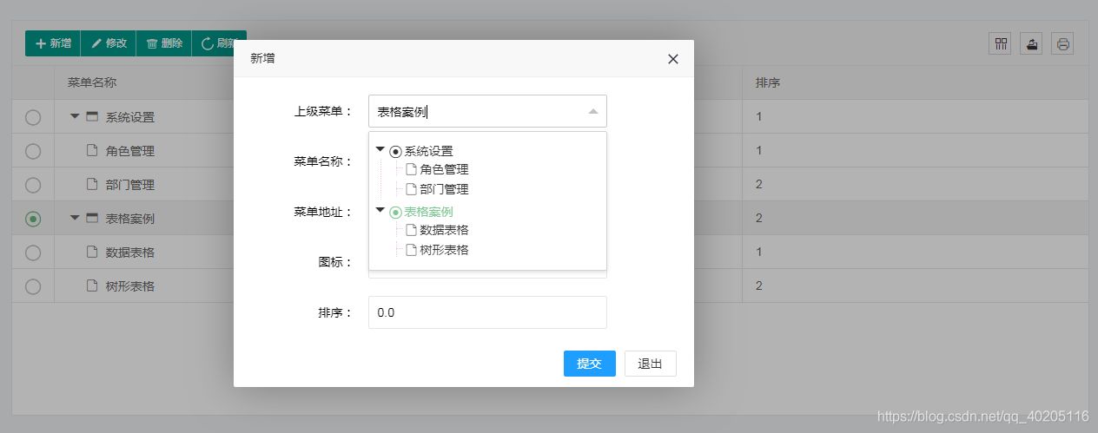Collapse 表格案例 node in dropdown tree
Screen dimensions: 1098x433
pos(380,210)
